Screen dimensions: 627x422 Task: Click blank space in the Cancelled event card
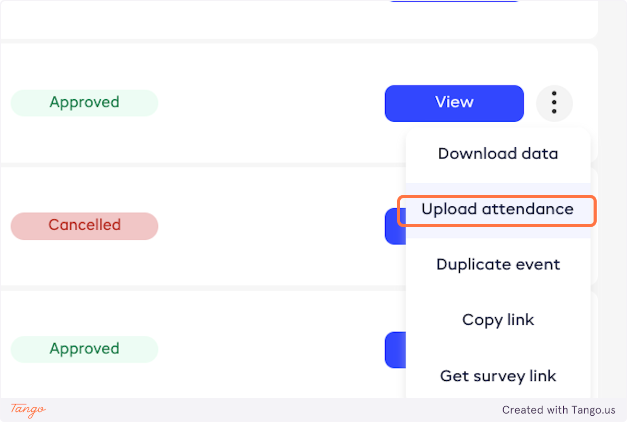pyautogui.click(x=261, y=226)
